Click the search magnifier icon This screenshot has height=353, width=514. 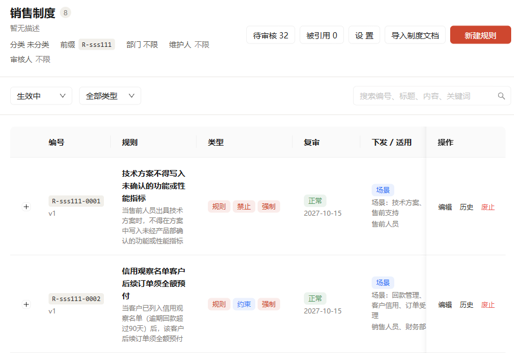click(x=501, y=96)
